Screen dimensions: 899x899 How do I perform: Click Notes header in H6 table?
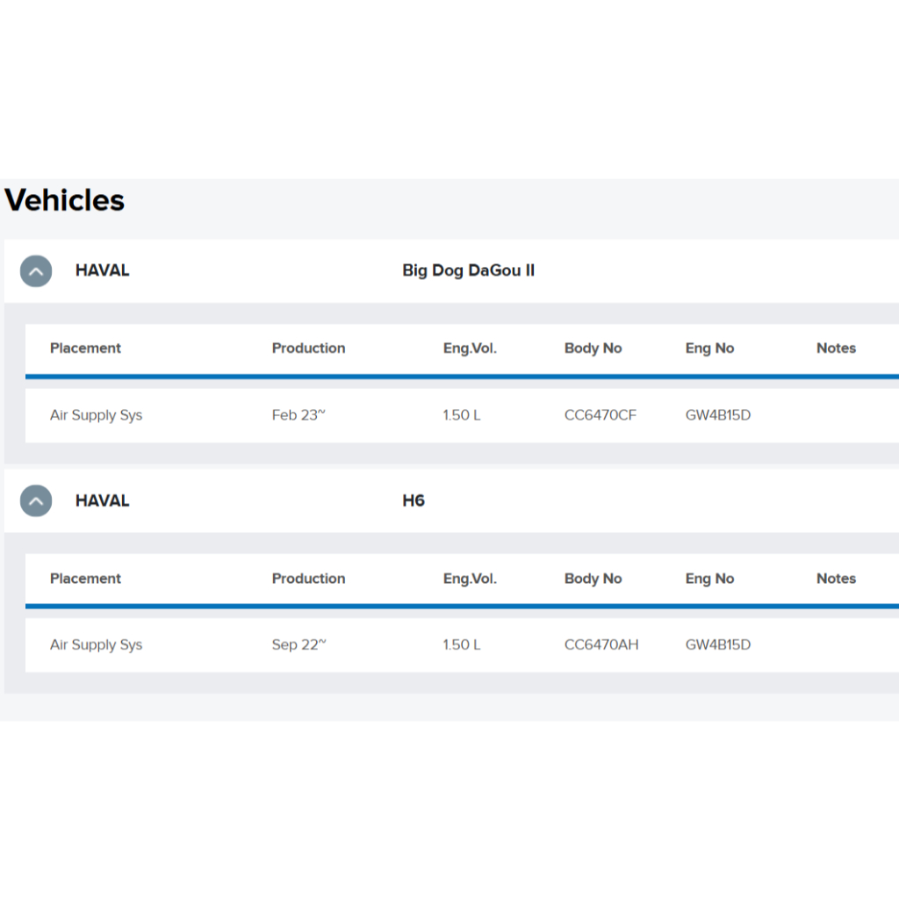click(x=836, y=579)
